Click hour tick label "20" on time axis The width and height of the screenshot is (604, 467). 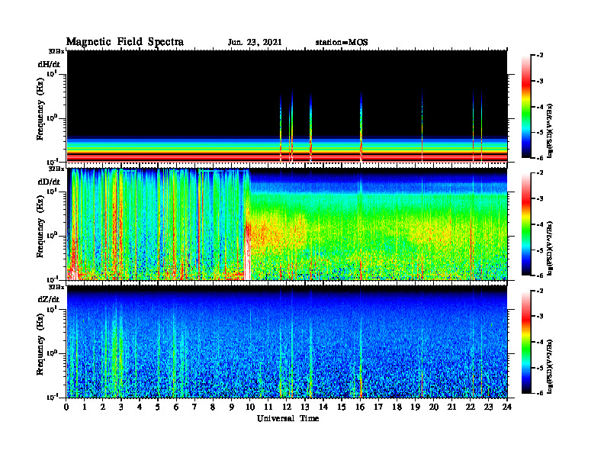(433, 407)
